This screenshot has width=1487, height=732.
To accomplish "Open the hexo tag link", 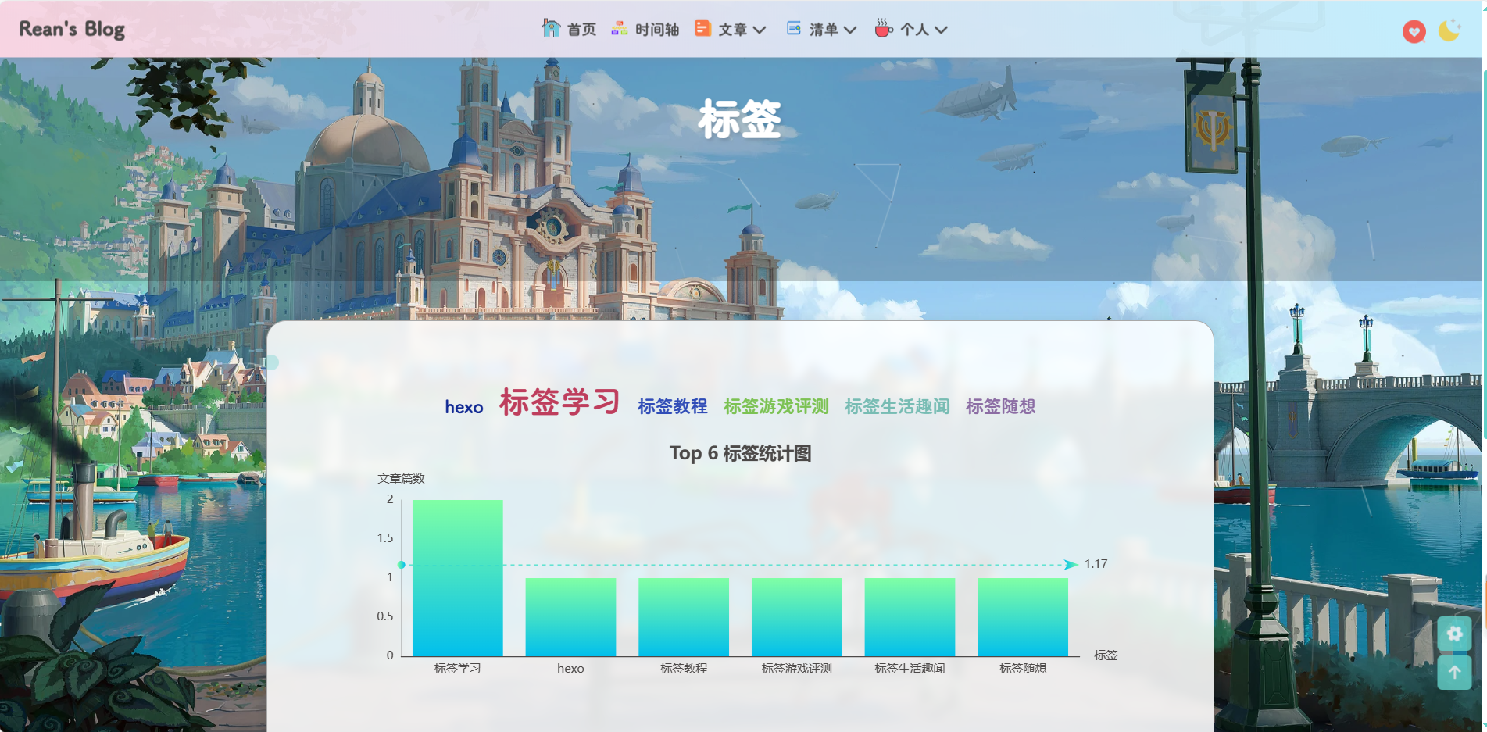I will point(464,407).
